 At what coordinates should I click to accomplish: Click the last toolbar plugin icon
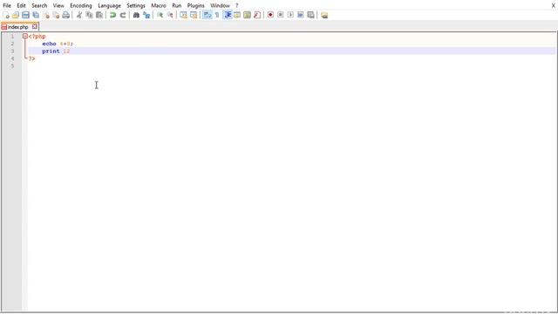point(324,15)
